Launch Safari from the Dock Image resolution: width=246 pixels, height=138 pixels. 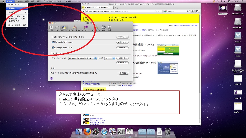coord(104,131)
